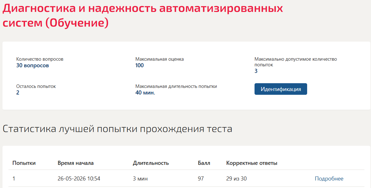Viewport: 371px width, 188px height.
Task: Click the Время начала column header
Action: click(x=75, y=163)
